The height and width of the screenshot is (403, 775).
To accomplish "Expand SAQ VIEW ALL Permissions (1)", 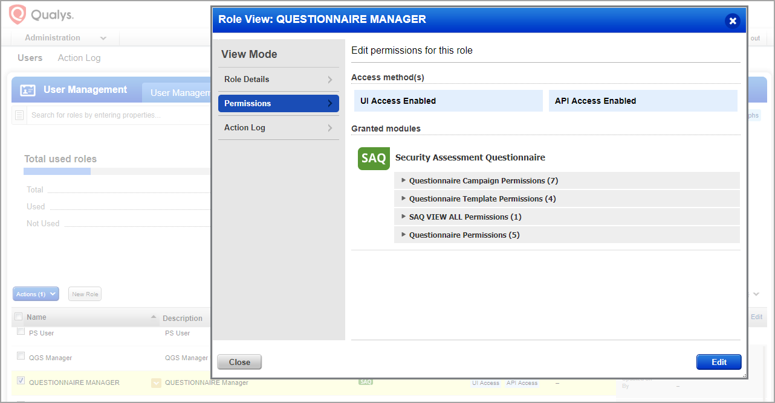I will (x=567, y=217).
